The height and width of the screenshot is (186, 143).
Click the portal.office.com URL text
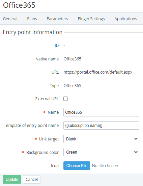click(98, 72)
